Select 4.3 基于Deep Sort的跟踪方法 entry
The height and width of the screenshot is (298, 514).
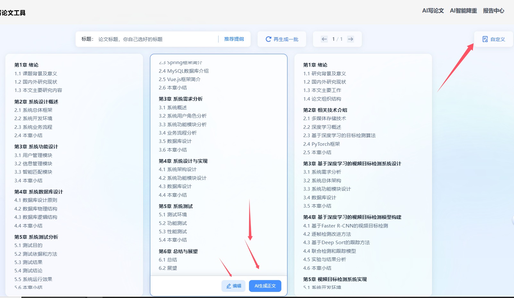tap(336, 243)
